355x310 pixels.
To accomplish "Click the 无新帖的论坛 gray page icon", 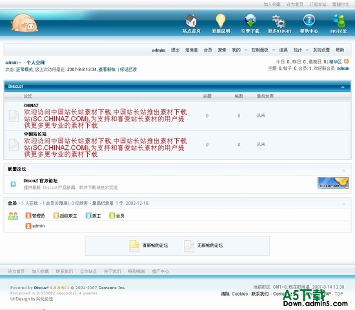I will pyautogui.click(x=189, y=246).
